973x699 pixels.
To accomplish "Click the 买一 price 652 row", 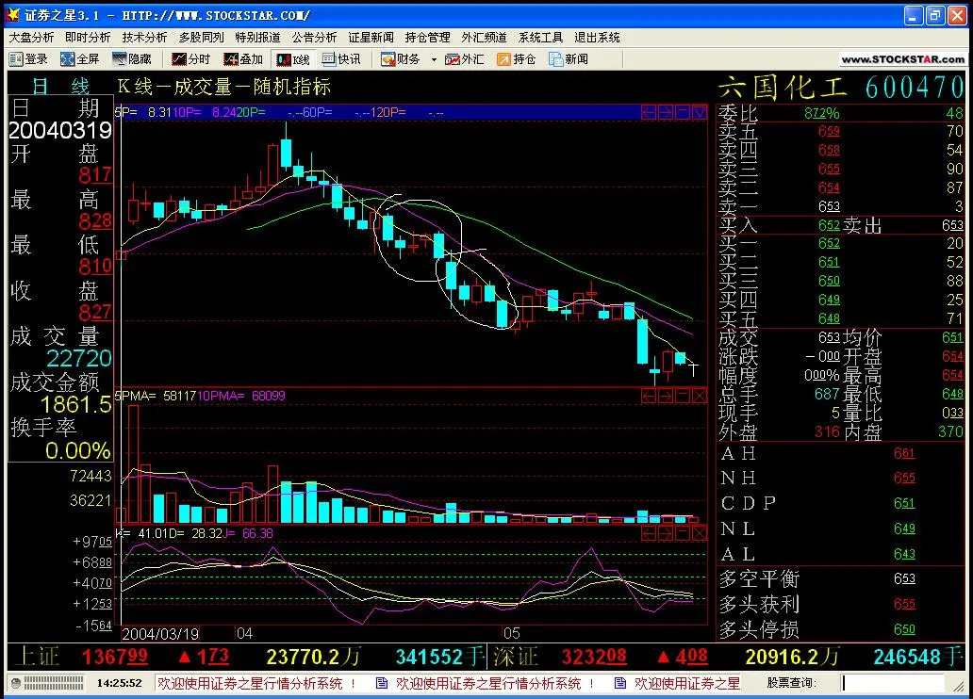I will (x=841, y=243).
